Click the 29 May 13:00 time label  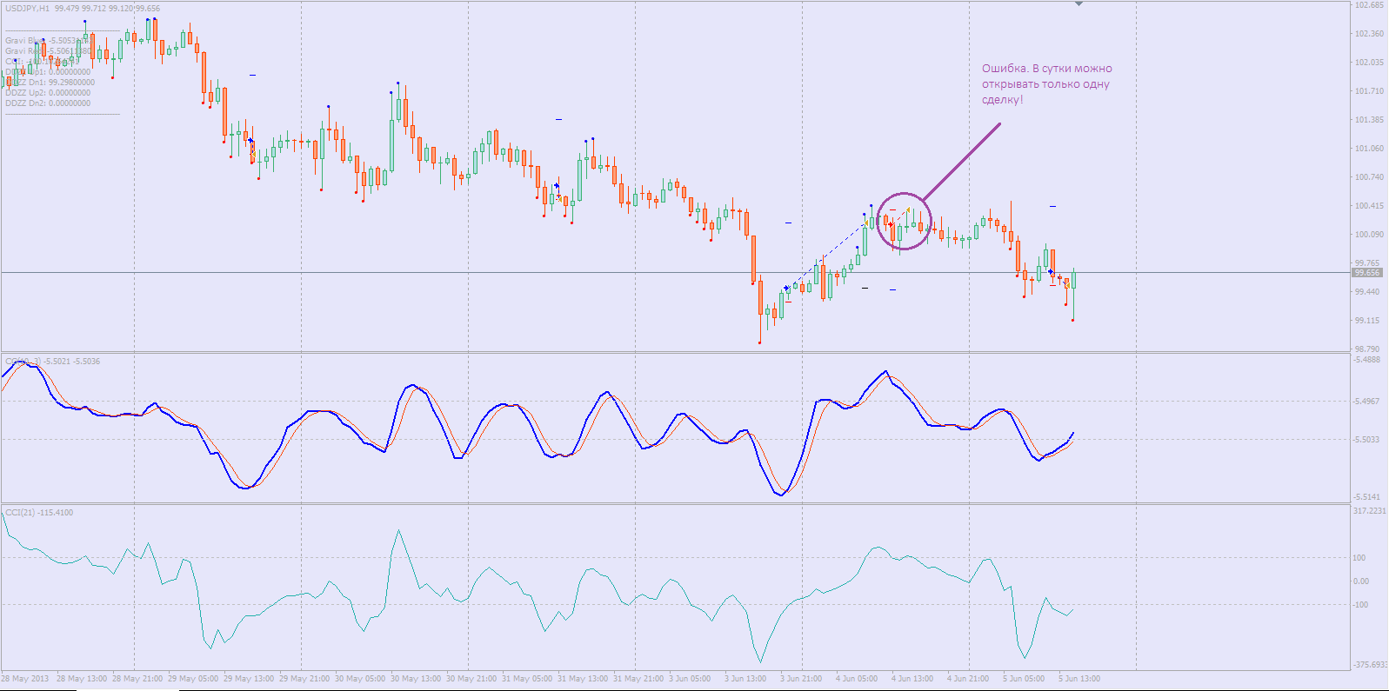click(x=249, y=679)
